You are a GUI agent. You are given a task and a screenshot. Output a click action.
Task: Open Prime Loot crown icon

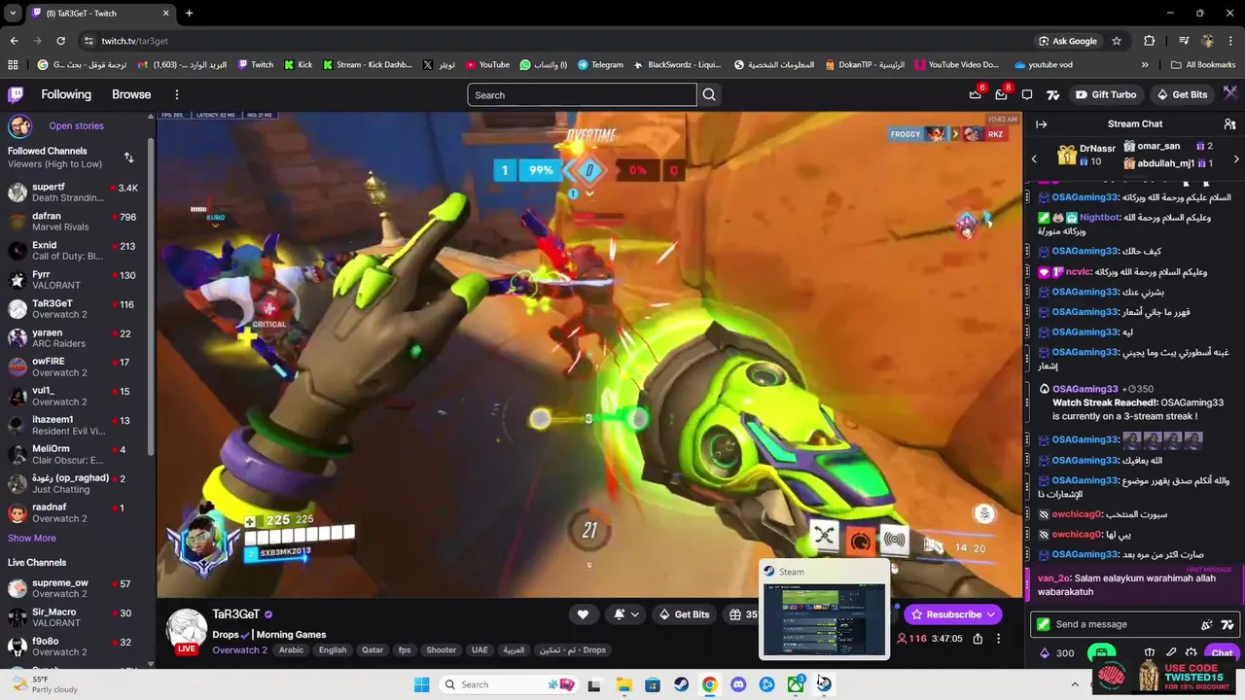pyautogui.click(x=976, y=94)
